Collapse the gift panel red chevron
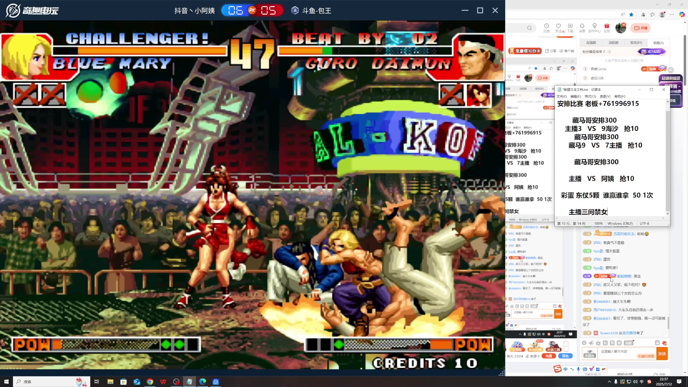The height and width of the screenshot is (387, 688). pos(566,347)
